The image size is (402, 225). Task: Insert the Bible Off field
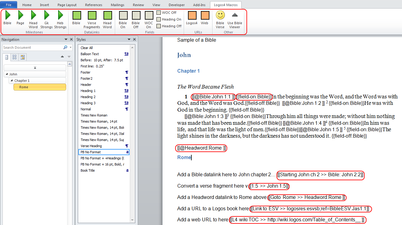click(136, 20)
